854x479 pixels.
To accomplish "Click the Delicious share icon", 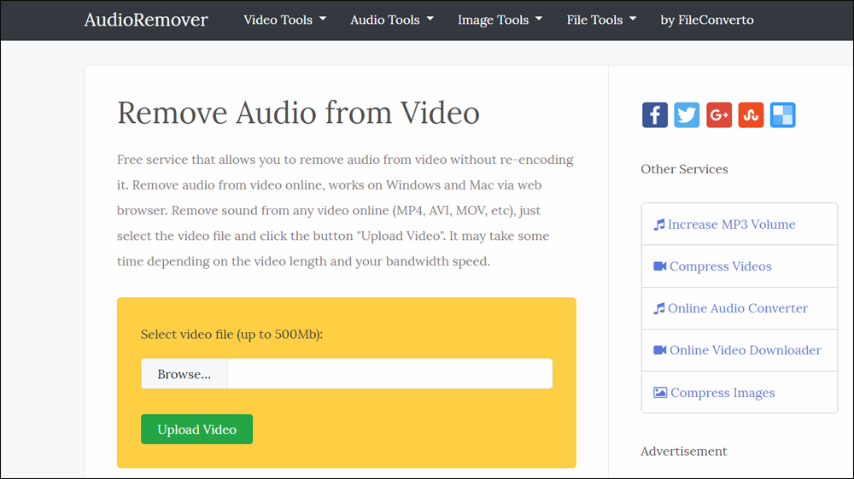I will pyautogui.click(x=782, y=115).
